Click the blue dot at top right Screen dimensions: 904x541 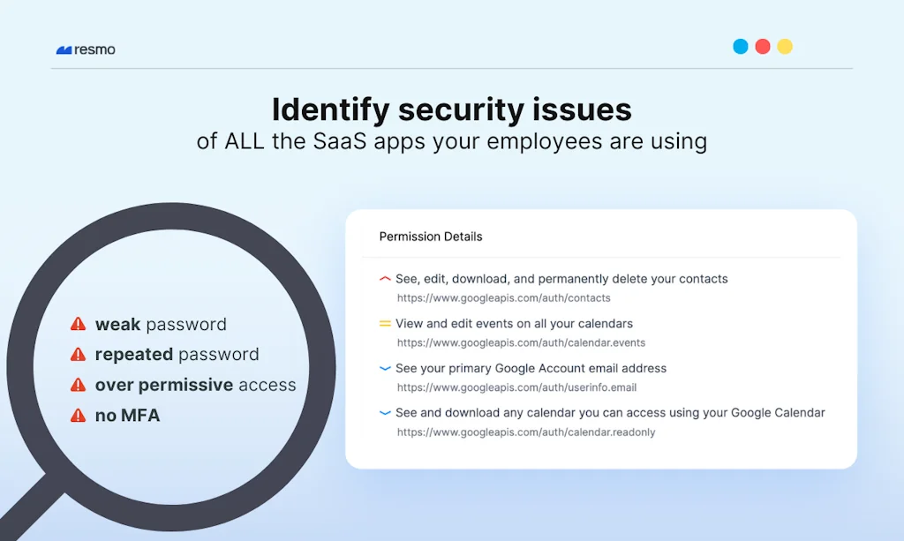click(741, 47)
